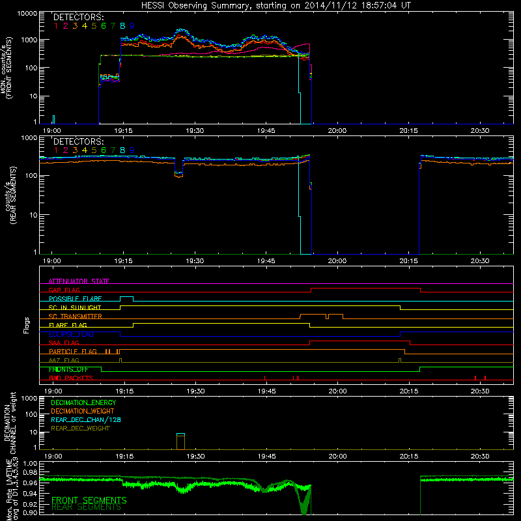Viewport: 521px width, 521px height.
Task: Click DETECTORS: heading in front segments plot
Action: tap(78, 17)
